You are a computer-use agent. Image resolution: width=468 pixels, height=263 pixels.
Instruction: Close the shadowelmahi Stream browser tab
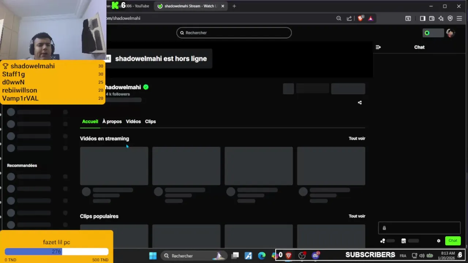click(223, 6)
